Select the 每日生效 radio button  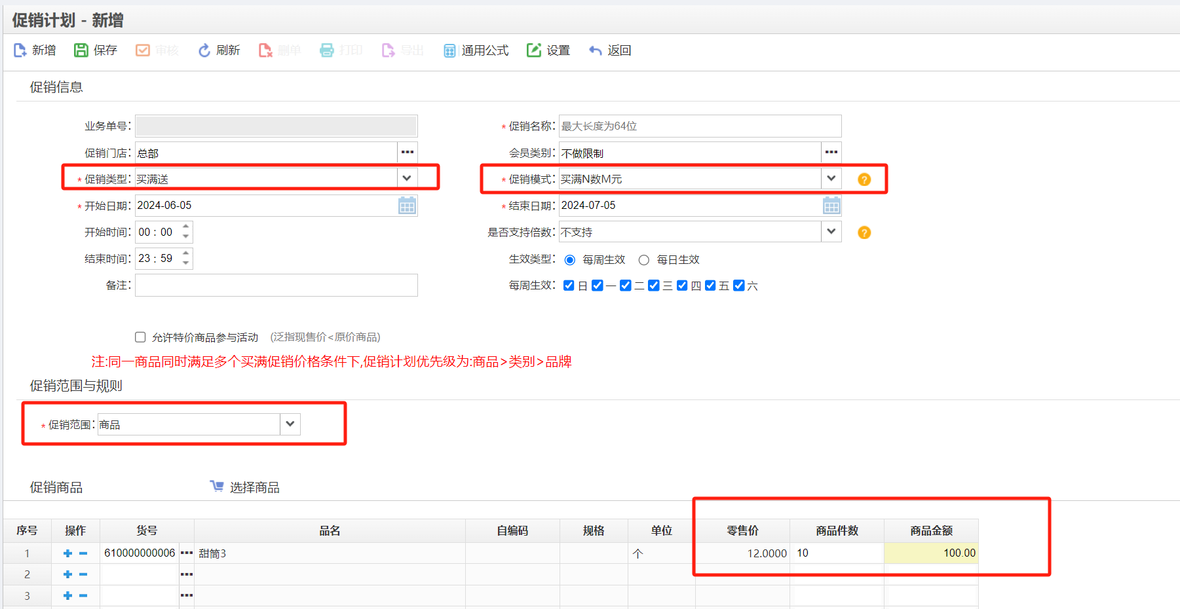644,259
